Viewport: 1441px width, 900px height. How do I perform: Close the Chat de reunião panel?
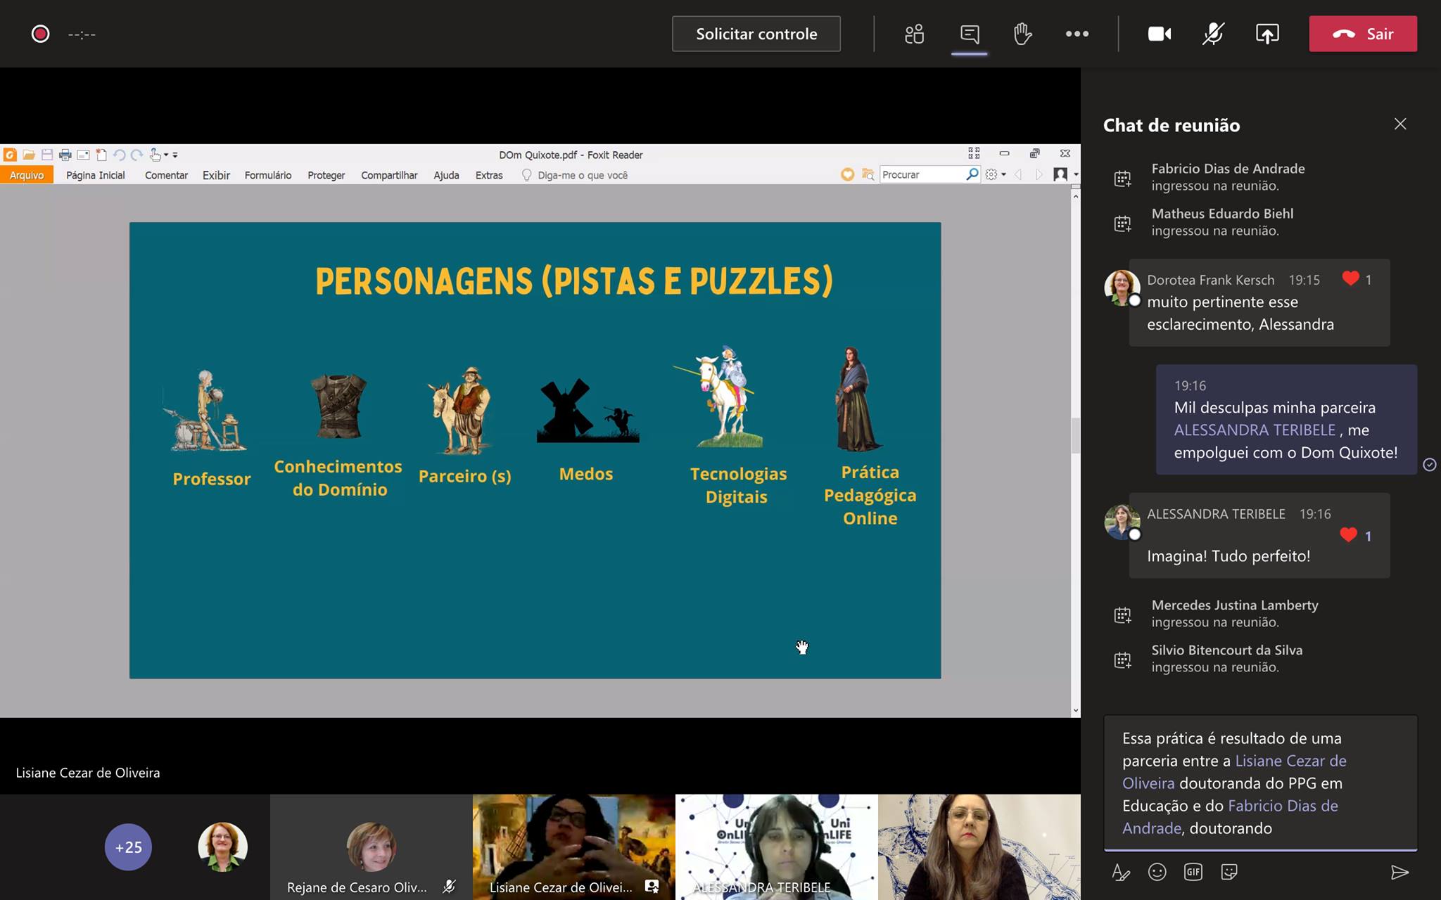(x=1400, y=124)
